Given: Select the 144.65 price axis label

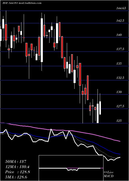Looking at the screenshot, I should pos(121,8).
